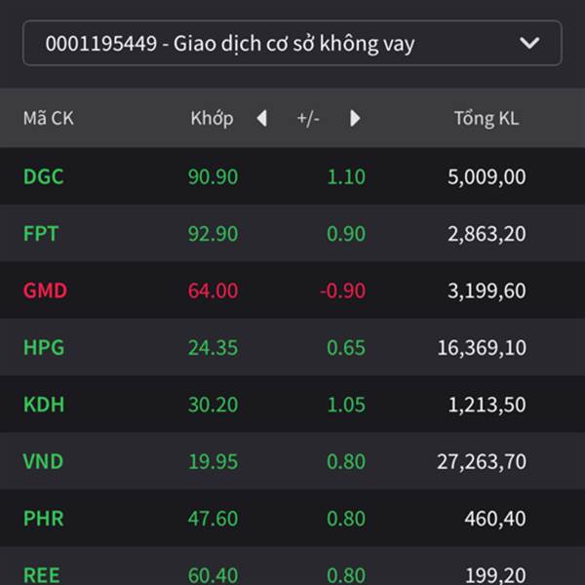
Task: Open VND stock symbol
Action: (43, 461)
